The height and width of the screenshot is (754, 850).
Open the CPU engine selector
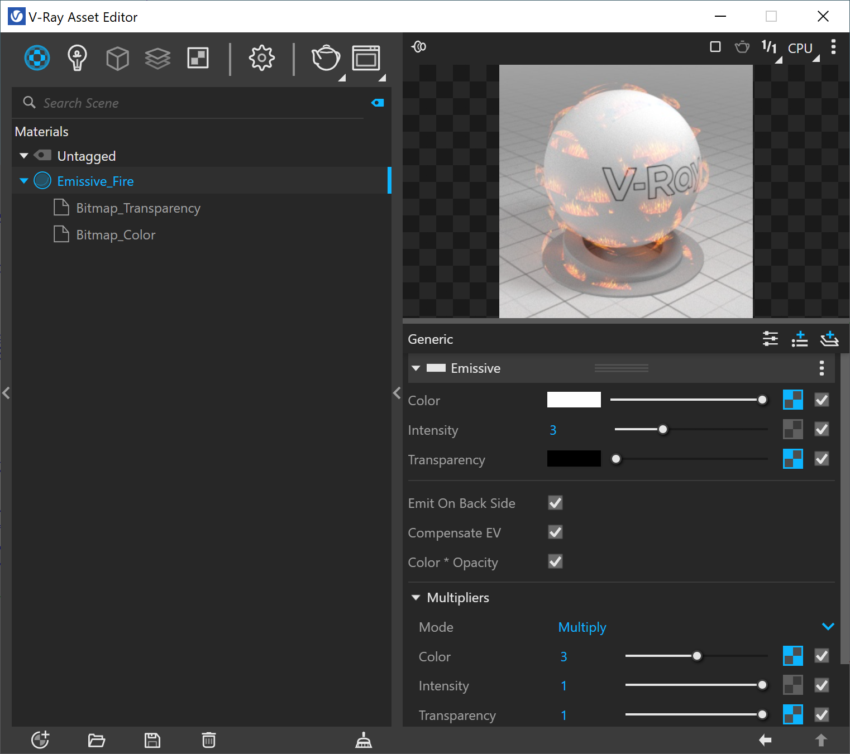(x=800, y=49)
